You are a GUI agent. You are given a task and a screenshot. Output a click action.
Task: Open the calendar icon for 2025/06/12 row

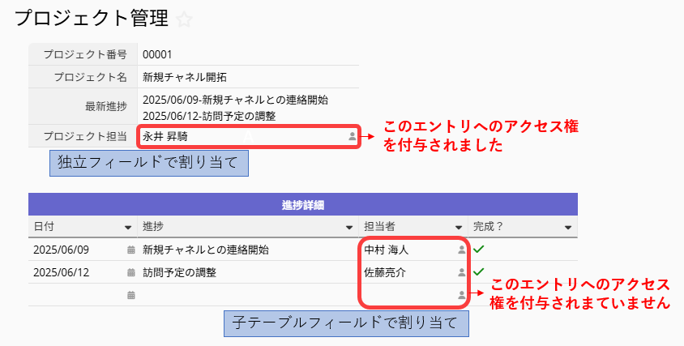(x=131, y=273)
